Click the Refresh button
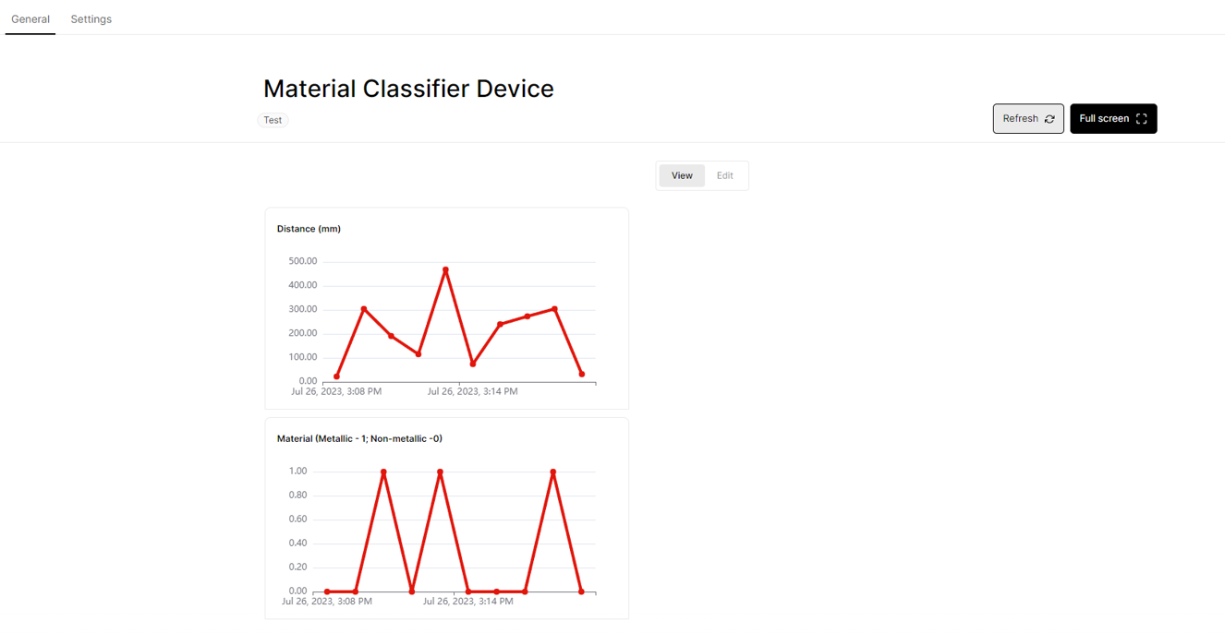Viewport: 1225px width, 633px height. point(1028,119)
